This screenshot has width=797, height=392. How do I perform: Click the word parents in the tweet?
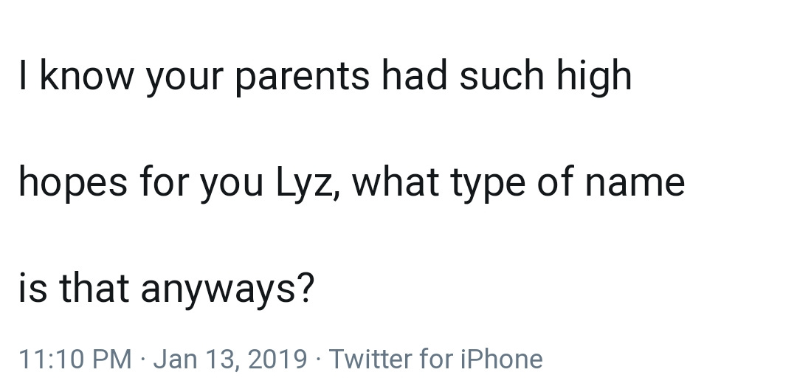(302, 77)
